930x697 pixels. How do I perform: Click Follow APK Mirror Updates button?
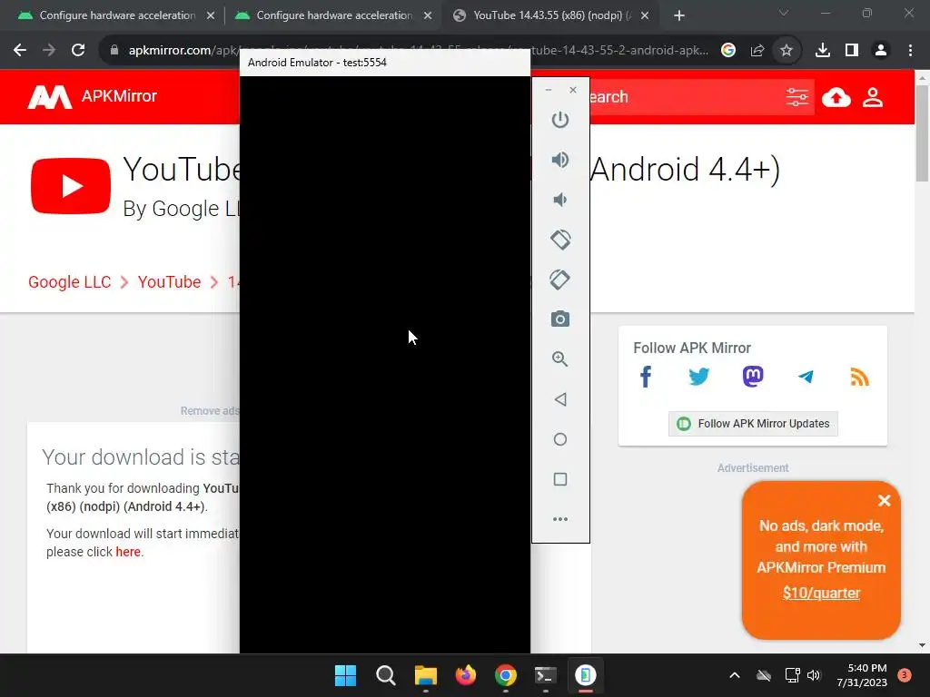(x=753, y=424)
